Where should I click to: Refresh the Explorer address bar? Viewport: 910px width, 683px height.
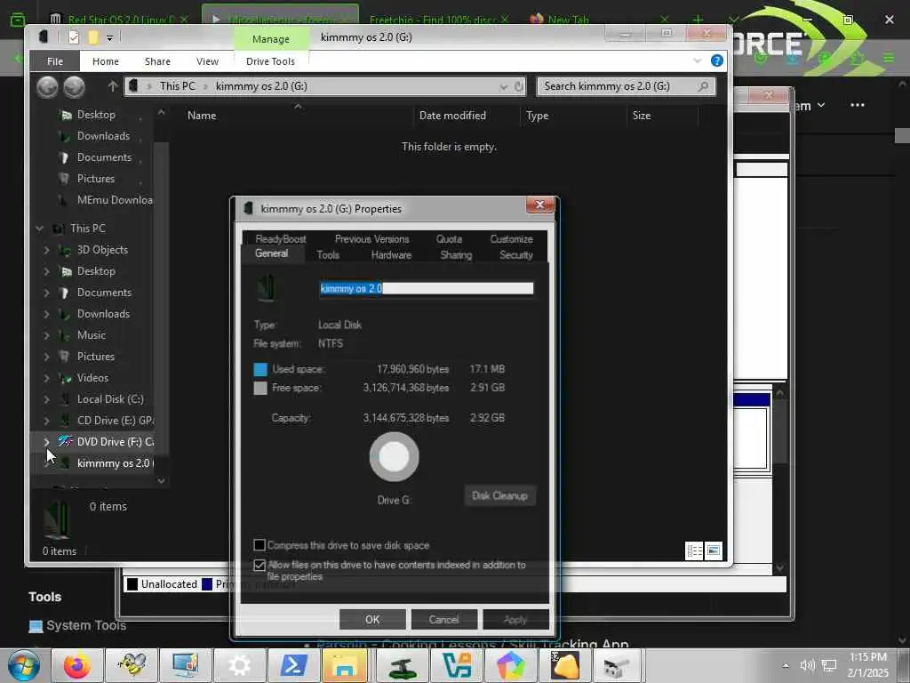[519, 86]
